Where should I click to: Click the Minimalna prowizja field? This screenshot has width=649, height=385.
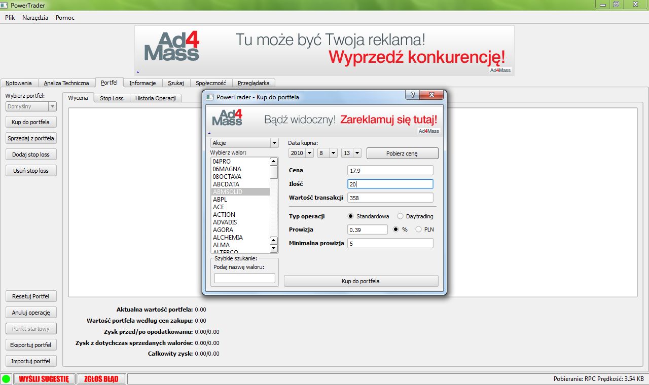(390, 243)
